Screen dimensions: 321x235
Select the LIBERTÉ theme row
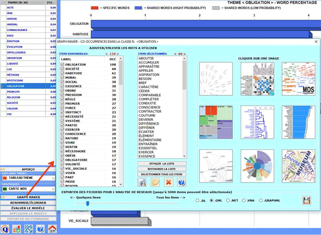28,64
